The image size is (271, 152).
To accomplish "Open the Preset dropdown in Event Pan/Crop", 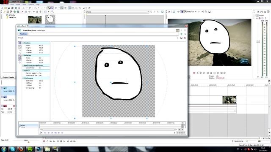I will [x=177, y=38].
